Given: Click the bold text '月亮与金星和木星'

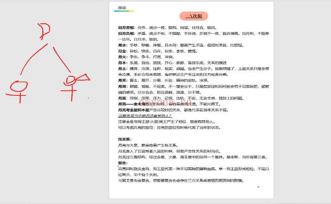Looking at the screenshot, I should [x=134, y=110].
